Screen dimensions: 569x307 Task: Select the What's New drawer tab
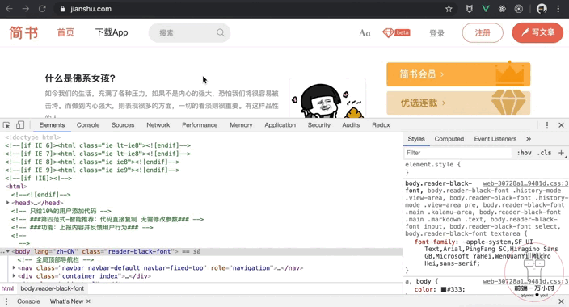[66, 301]
